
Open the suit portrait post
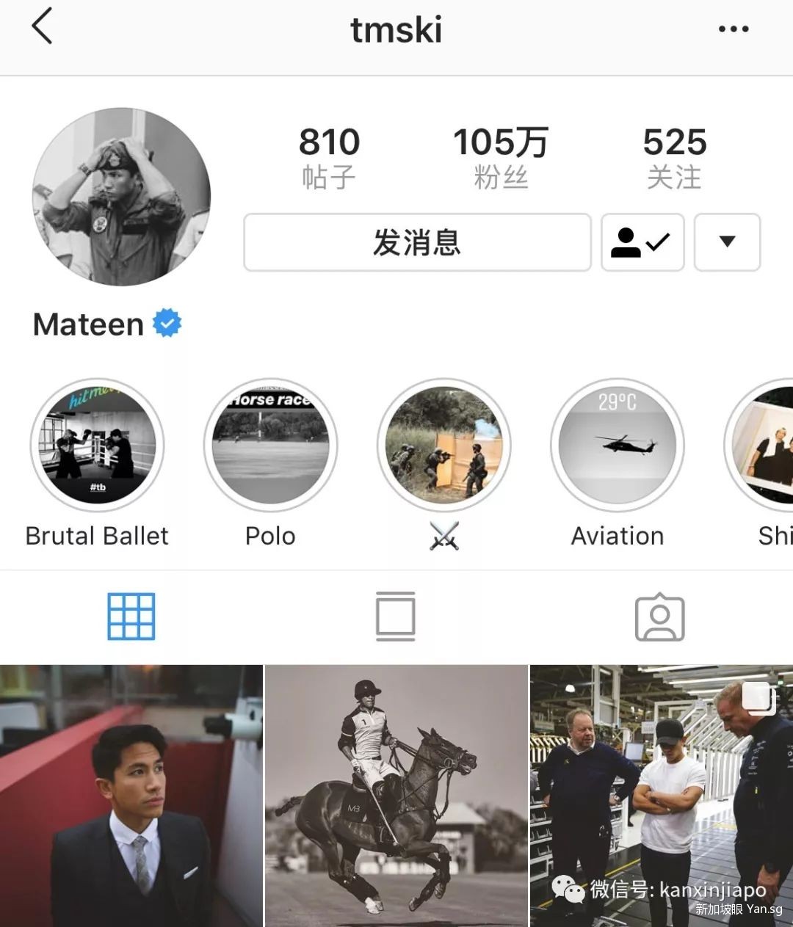tap(131, 796)
